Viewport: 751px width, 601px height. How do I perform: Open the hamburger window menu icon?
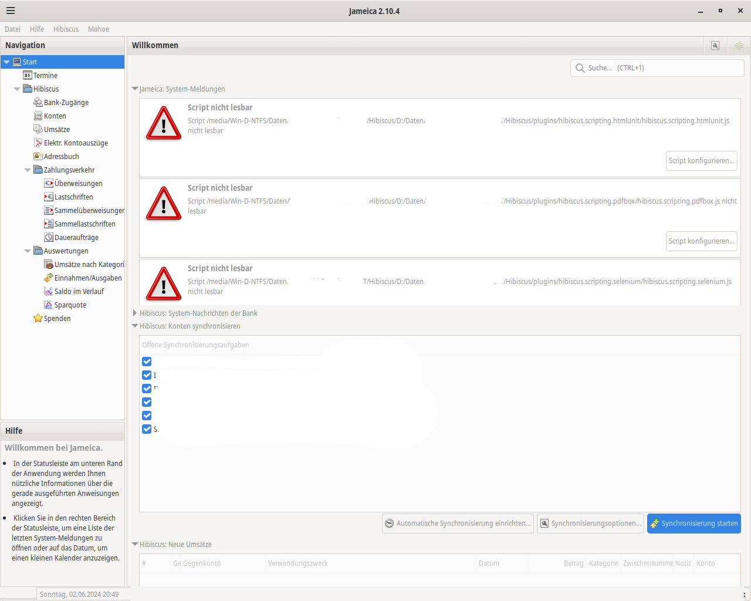[10, 11]
